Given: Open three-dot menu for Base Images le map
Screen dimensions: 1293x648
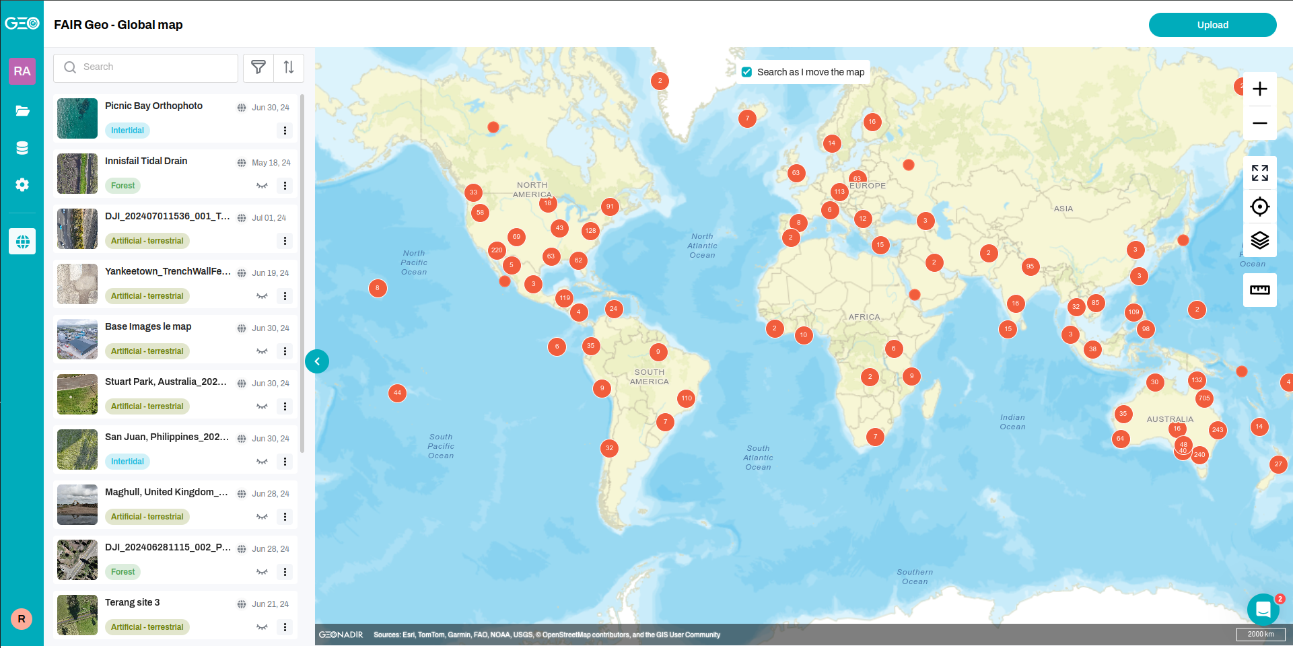Looking at the screenshot, I should (285, 351).
